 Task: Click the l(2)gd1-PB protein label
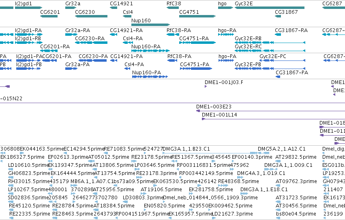(x=29, y=64)
